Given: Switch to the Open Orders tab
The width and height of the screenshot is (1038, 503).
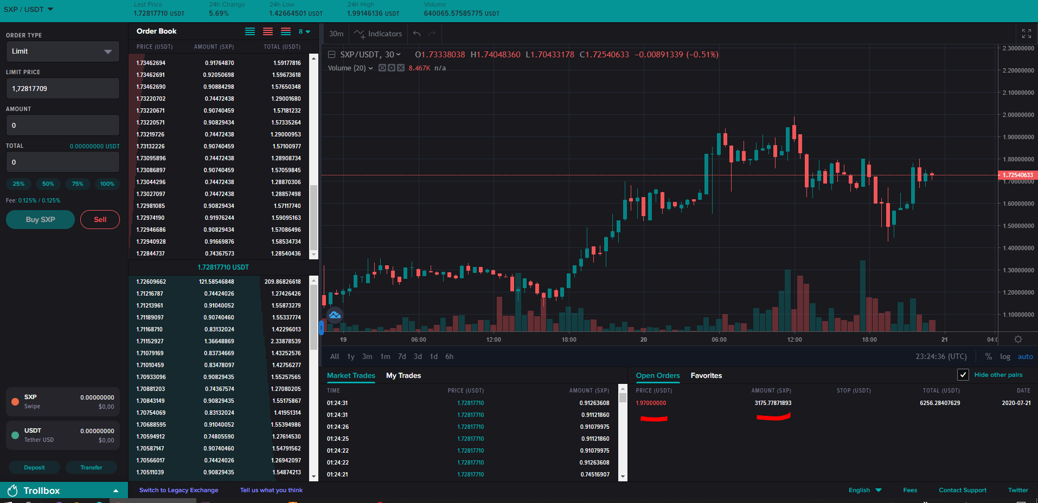Looking at the screenshot, I should [x=658, y=375].
